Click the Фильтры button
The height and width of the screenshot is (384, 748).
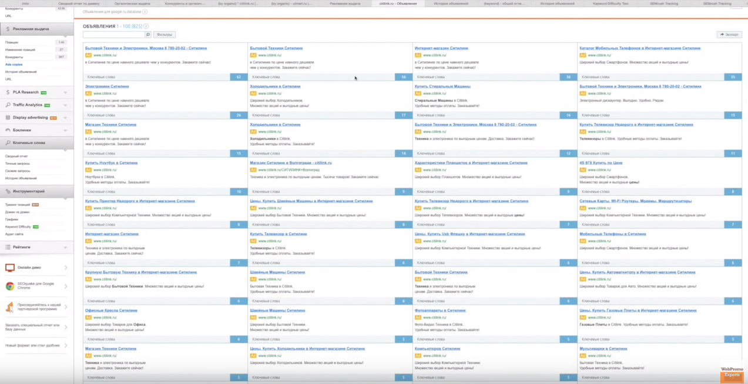pyautogui.click(x=165, y=35)
